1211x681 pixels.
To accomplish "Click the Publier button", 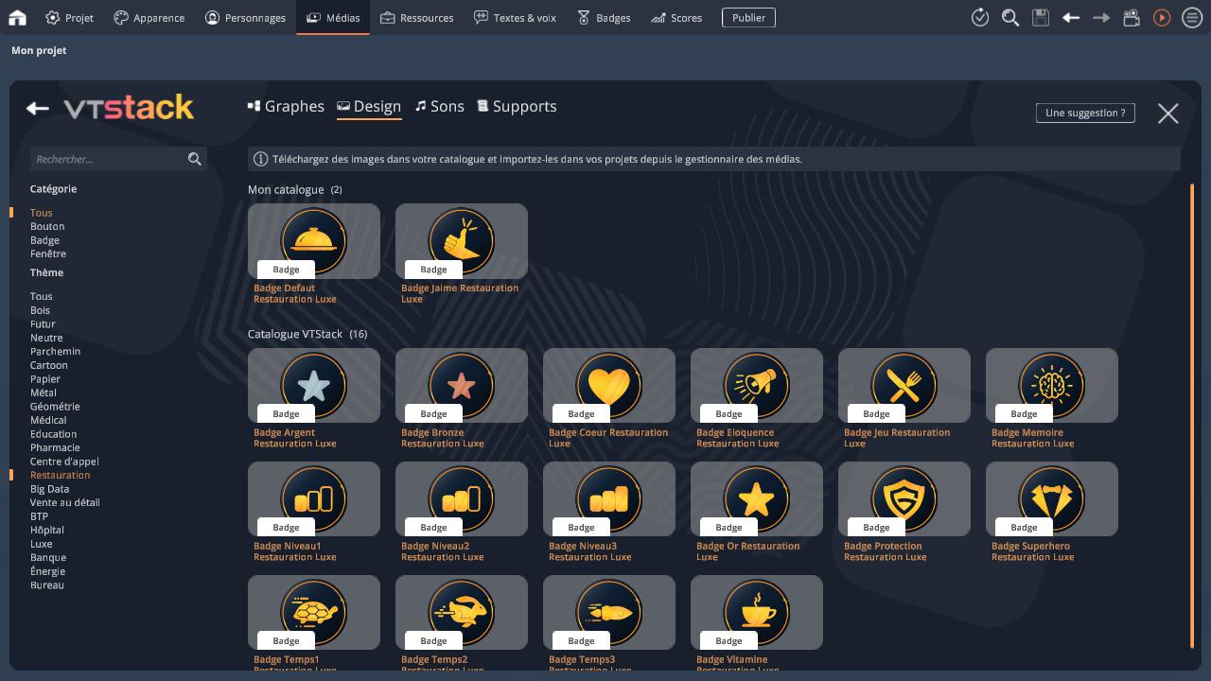I will click(748, 17).
